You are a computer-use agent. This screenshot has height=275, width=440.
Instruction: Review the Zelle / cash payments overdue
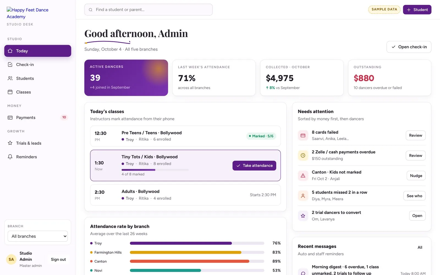pos(416,156)
